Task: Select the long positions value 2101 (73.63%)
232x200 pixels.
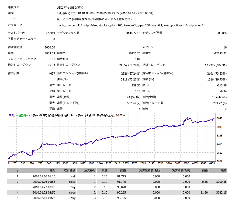Action: 217,73
